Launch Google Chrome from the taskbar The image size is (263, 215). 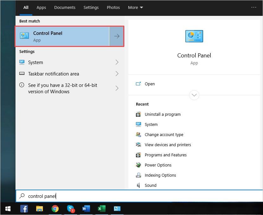(x=55, y=209)
